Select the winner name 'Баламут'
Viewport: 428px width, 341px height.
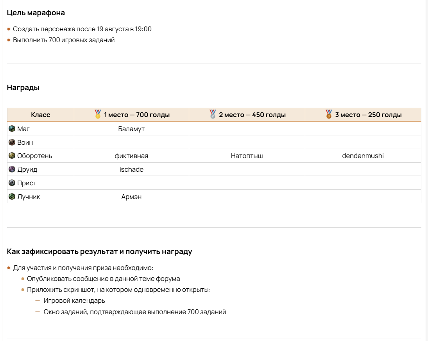pos(131,129)
